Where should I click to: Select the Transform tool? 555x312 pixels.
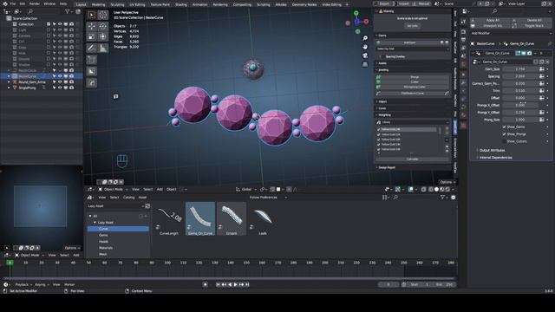coord(103,36)
